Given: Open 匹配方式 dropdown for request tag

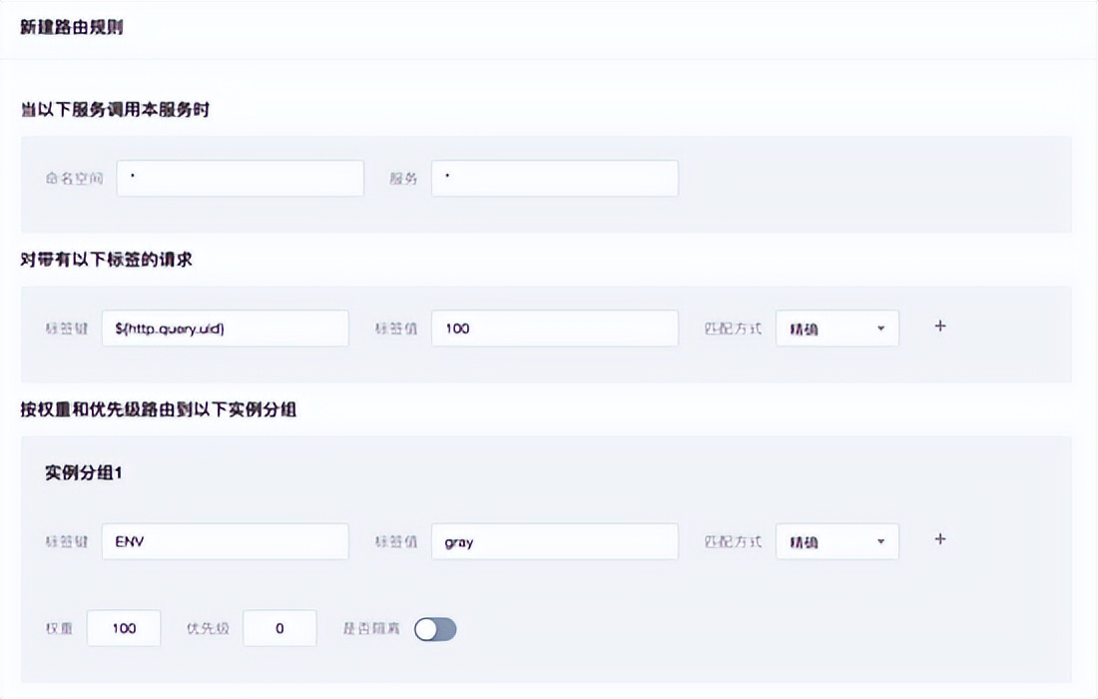Looking at the screenshot, I should 836,329.
